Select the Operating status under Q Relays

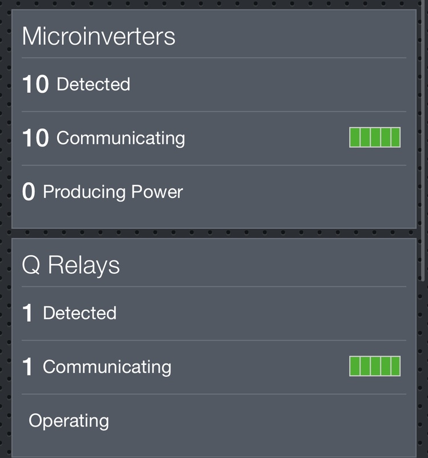click(x=69, y=421)
